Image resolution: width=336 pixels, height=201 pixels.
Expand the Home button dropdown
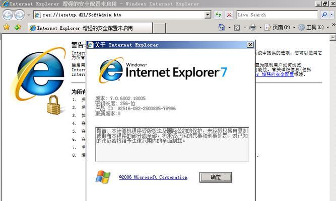229,27
